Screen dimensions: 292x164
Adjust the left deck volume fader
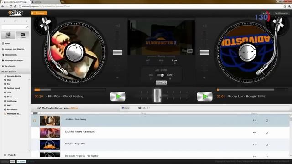click(117, 52)
